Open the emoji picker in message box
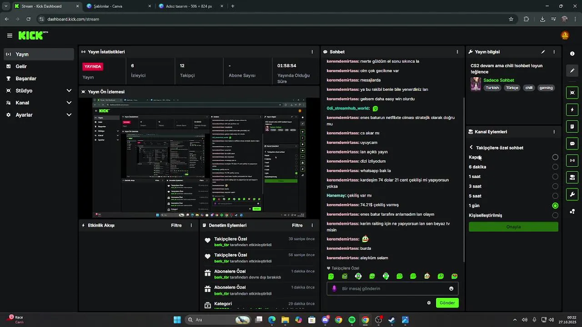Screen dimensions: 582x327 tap(451, 288)
